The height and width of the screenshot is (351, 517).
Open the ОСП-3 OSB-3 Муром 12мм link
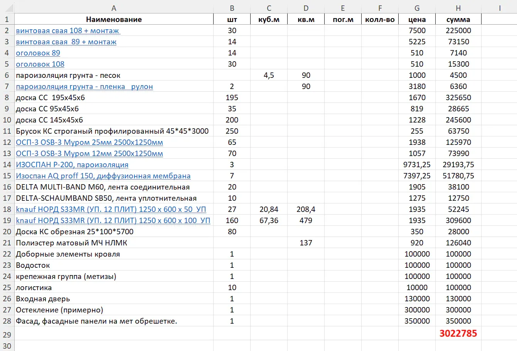point(89,154)
